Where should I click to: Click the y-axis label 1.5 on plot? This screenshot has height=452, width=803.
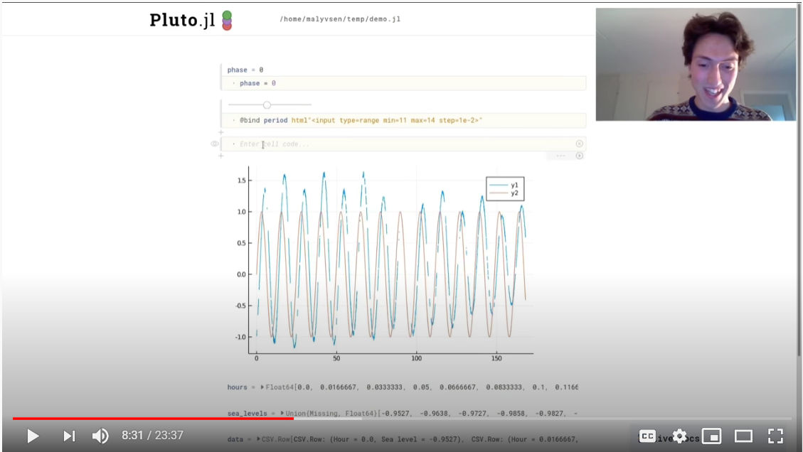[x=241, y=181]
